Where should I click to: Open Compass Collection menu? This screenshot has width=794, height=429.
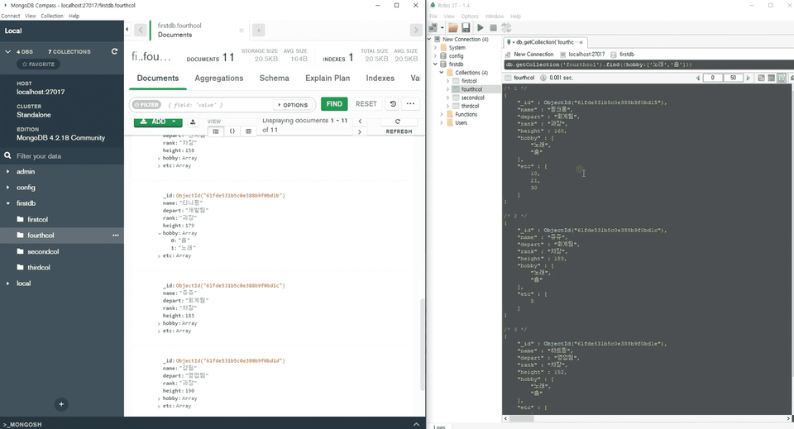52,16
